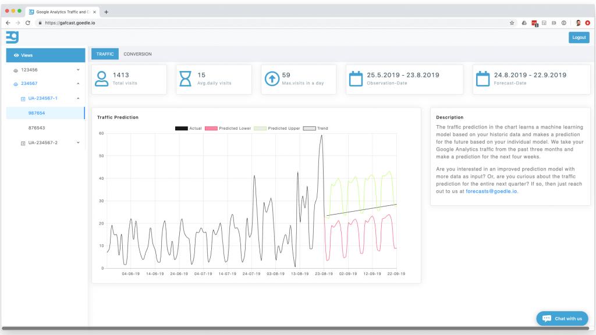Screen dimensions: 596x335
Task: Bookmark the page with the star icon
Action: pyautogui.click(x=512, y=23)
